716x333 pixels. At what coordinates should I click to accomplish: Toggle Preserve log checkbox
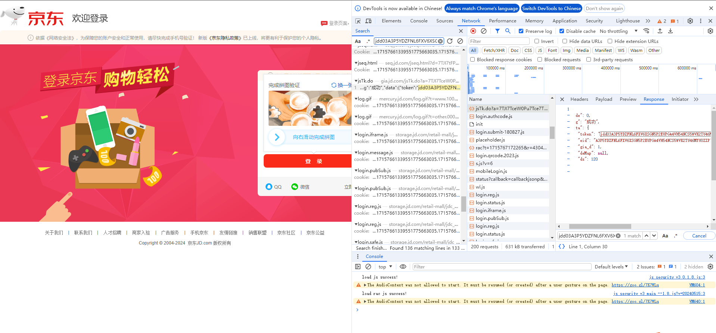click(521, 31)
